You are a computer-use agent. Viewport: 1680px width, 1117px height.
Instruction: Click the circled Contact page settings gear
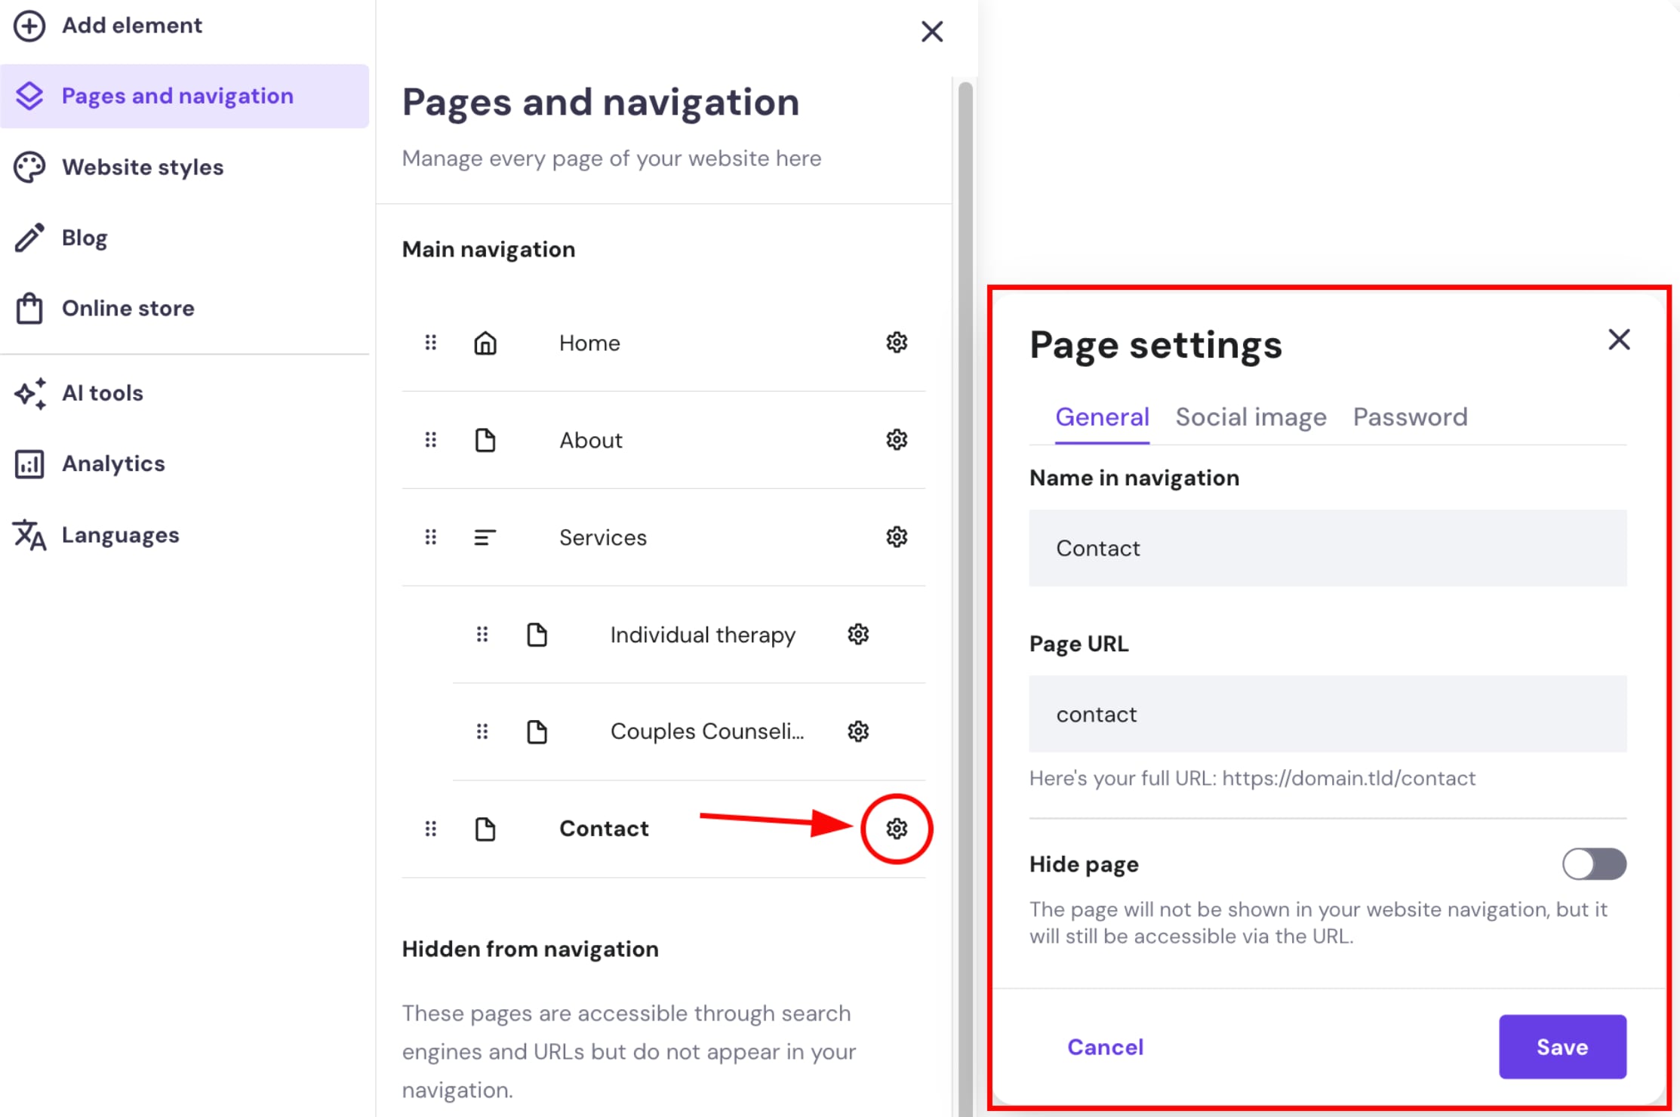click(897, 828)
